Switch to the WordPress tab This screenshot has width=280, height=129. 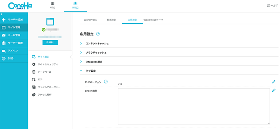point(90,20)
